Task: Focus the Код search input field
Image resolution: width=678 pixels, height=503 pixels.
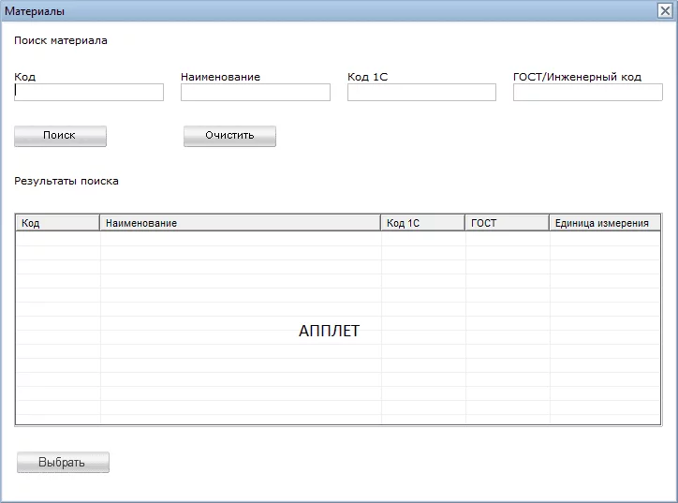Action: tap(89, 92)
